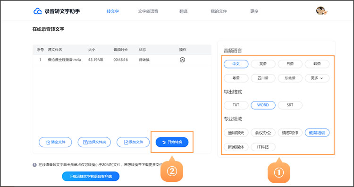Click the 源文件名 column header
The height and width of the screenshot is (187, 354).
55,50
